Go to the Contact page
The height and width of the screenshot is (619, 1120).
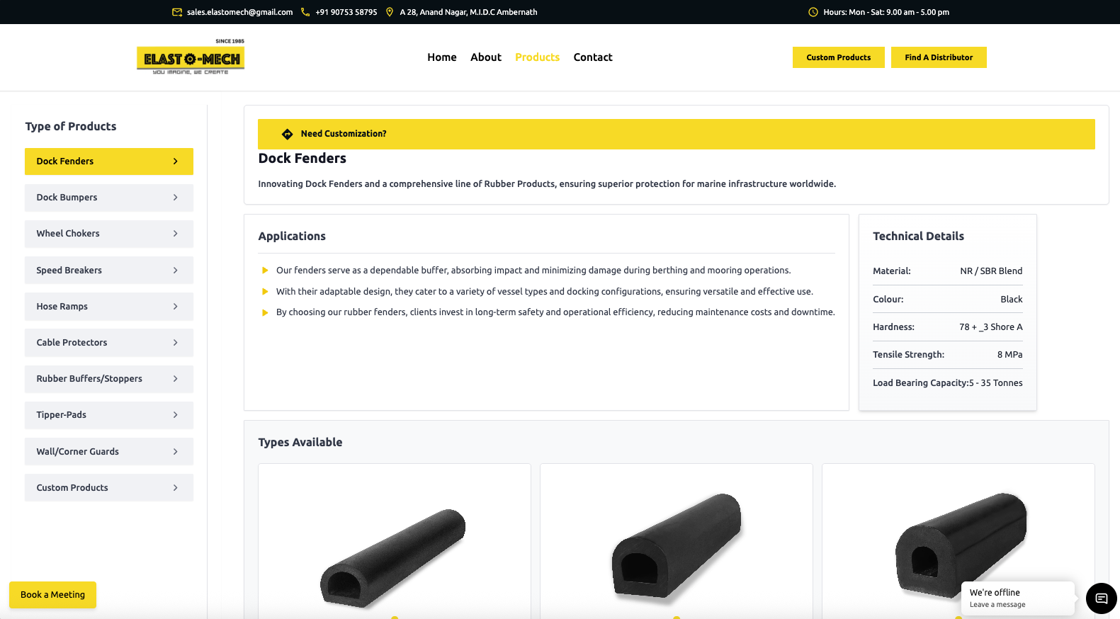[x=593, y=57]
